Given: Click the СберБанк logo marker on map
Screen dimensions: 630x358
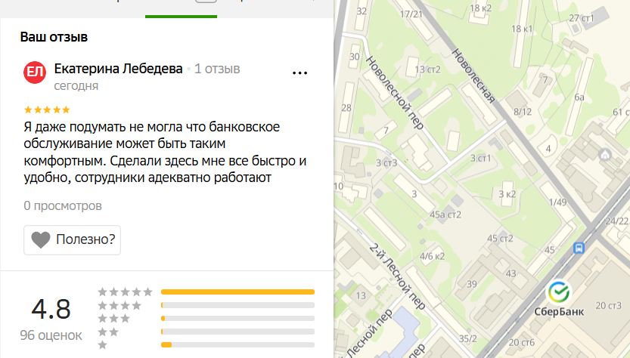Looking at the screenshot, I should click(558, 292).
